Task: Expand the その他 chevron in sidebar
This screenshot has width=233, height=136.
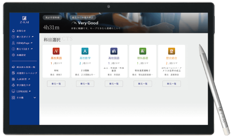Action: tap(35, 97)
